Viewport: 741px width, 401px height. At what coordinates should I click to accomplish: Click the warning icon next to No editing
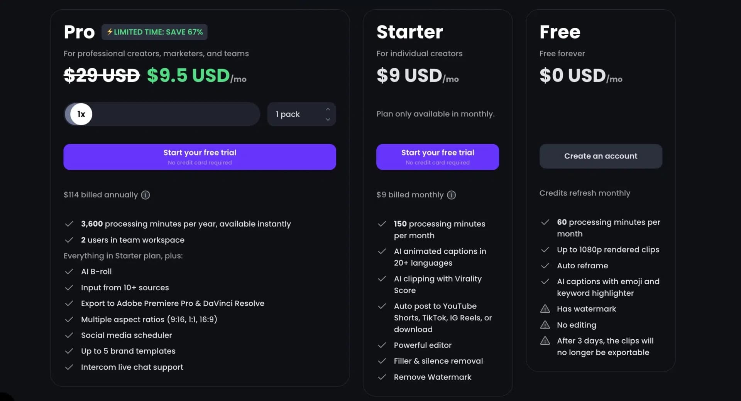545,325
